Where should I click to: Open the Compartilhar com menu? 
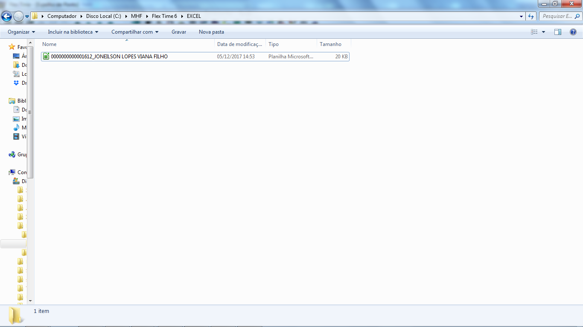135,32
